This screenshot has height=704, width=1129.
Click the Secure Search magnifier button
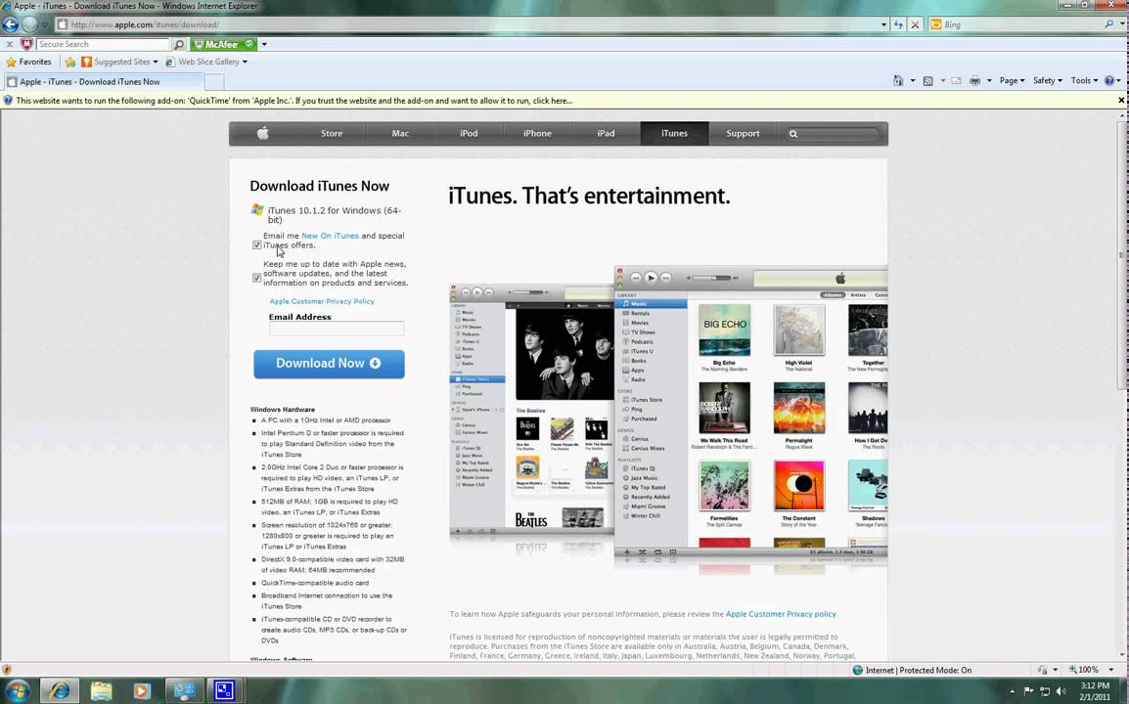click(179, 45)
